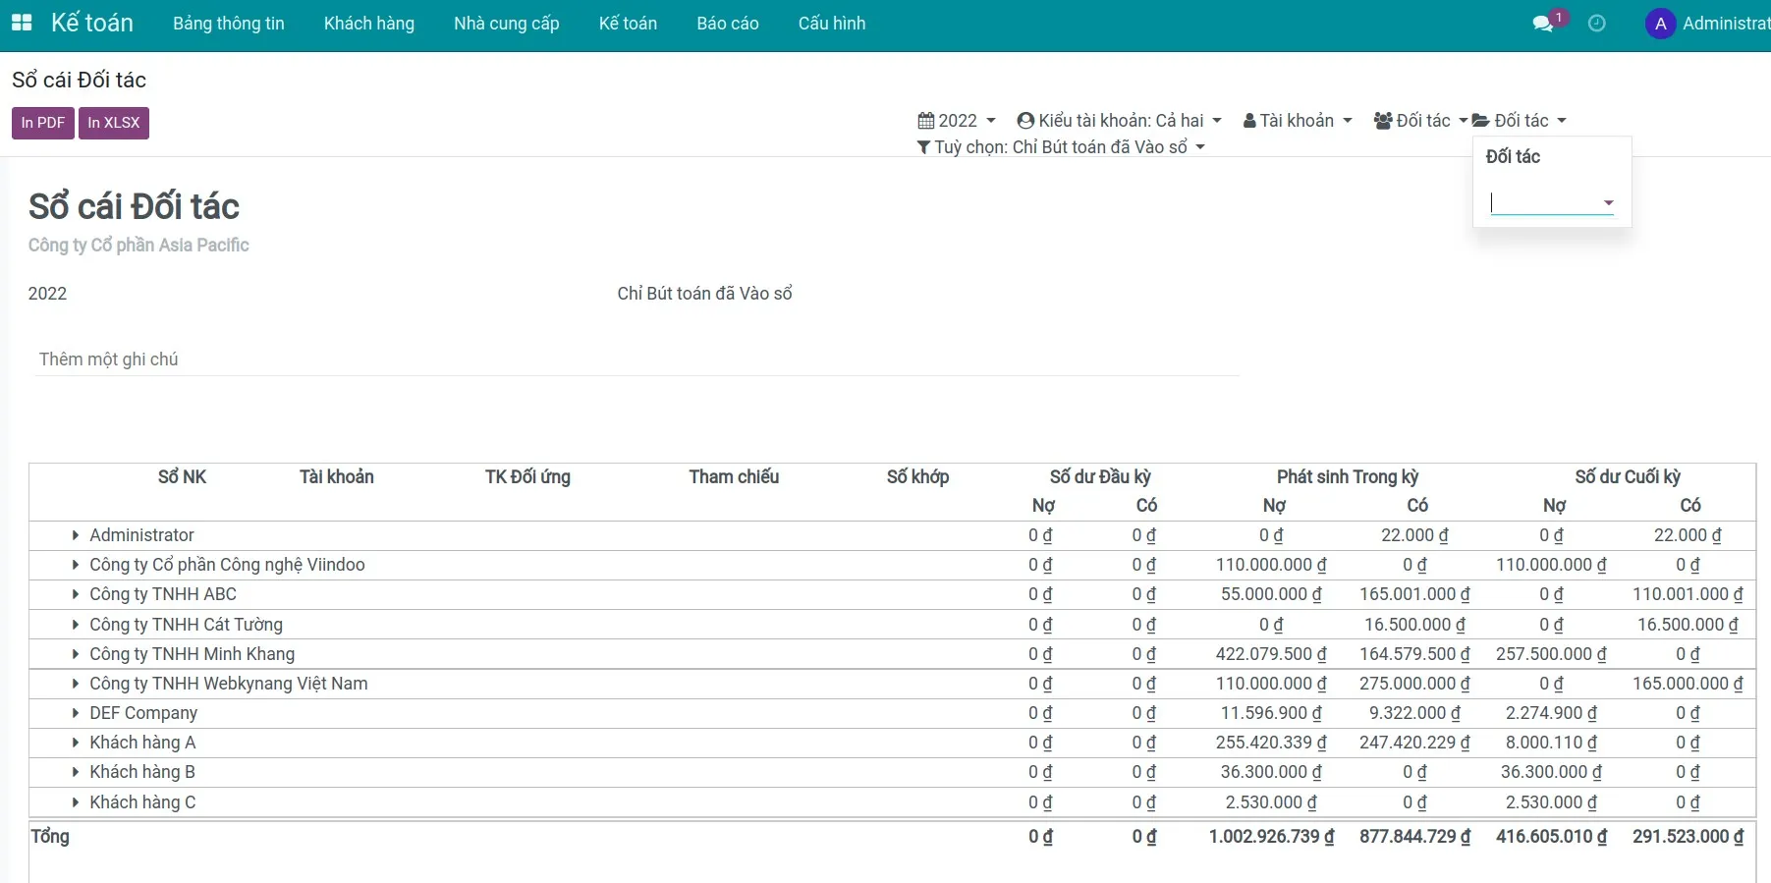Click the Administrator avatar icon

tap(1660, 24)
